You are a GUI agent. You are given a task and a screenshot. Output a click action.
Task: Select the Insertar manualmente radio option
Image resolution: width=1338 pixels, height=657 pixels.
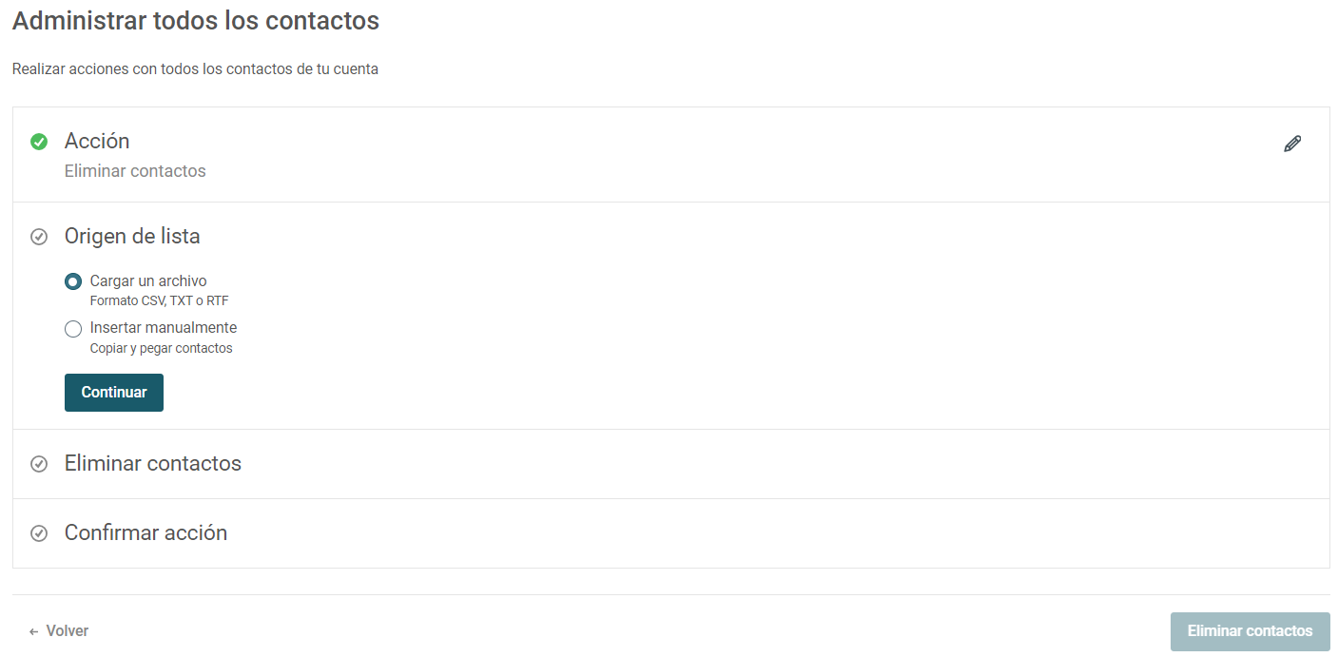(73, 329)
